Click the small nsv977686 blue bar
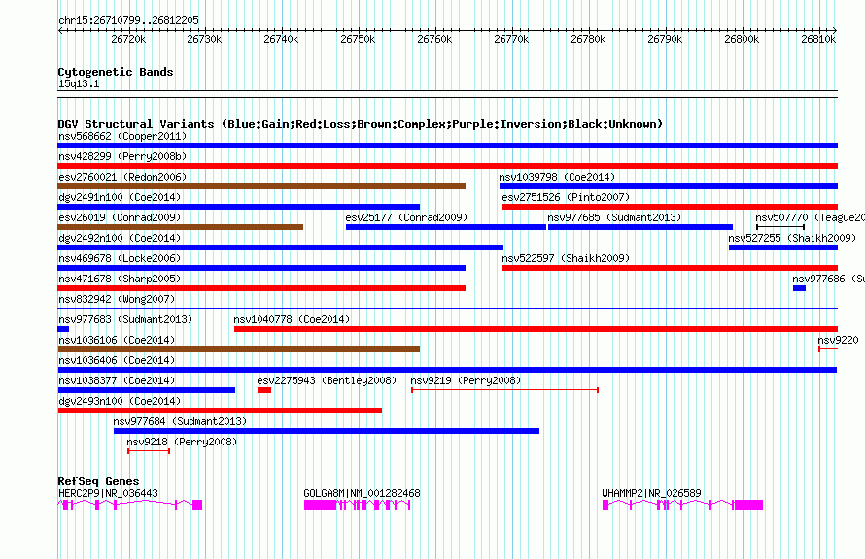865x559 pixels. 799,288
